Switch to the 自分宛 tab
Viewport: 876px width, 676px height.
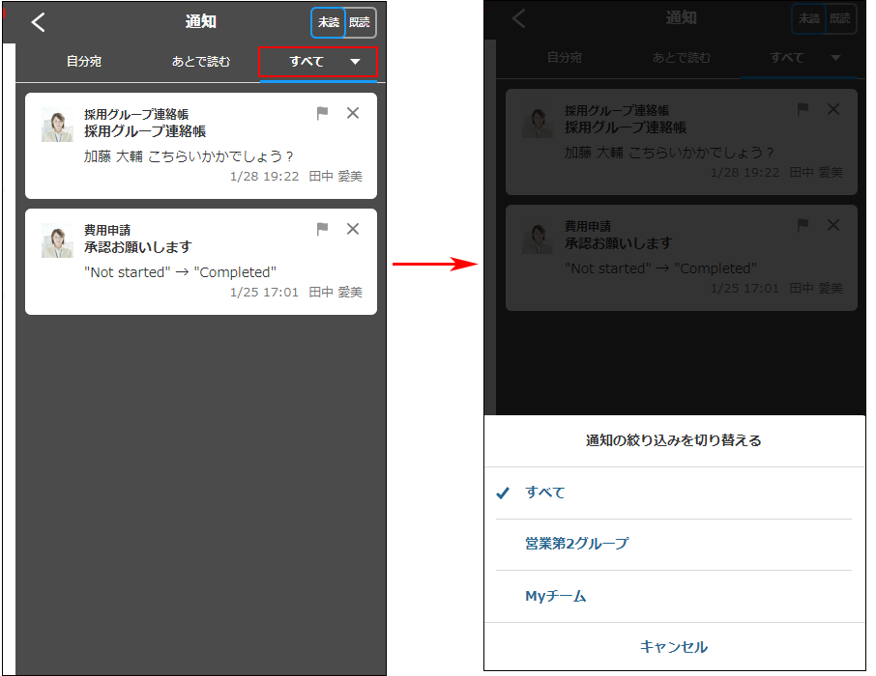tap(84, 60)
